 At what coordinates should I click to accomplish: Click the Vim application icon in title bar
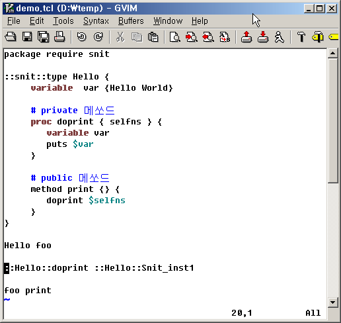[9, 9]
